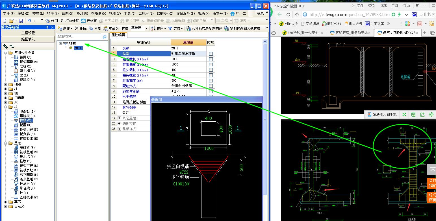
Task: Toggle 附加 checkbox for 柱帽截宽(Y) row
Action: pos(211,64)
